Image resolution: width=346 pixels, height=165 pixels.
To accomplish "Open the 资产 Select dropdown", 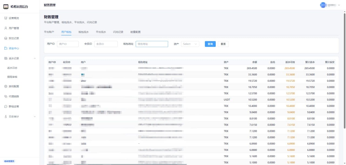I will coord(190,44).
